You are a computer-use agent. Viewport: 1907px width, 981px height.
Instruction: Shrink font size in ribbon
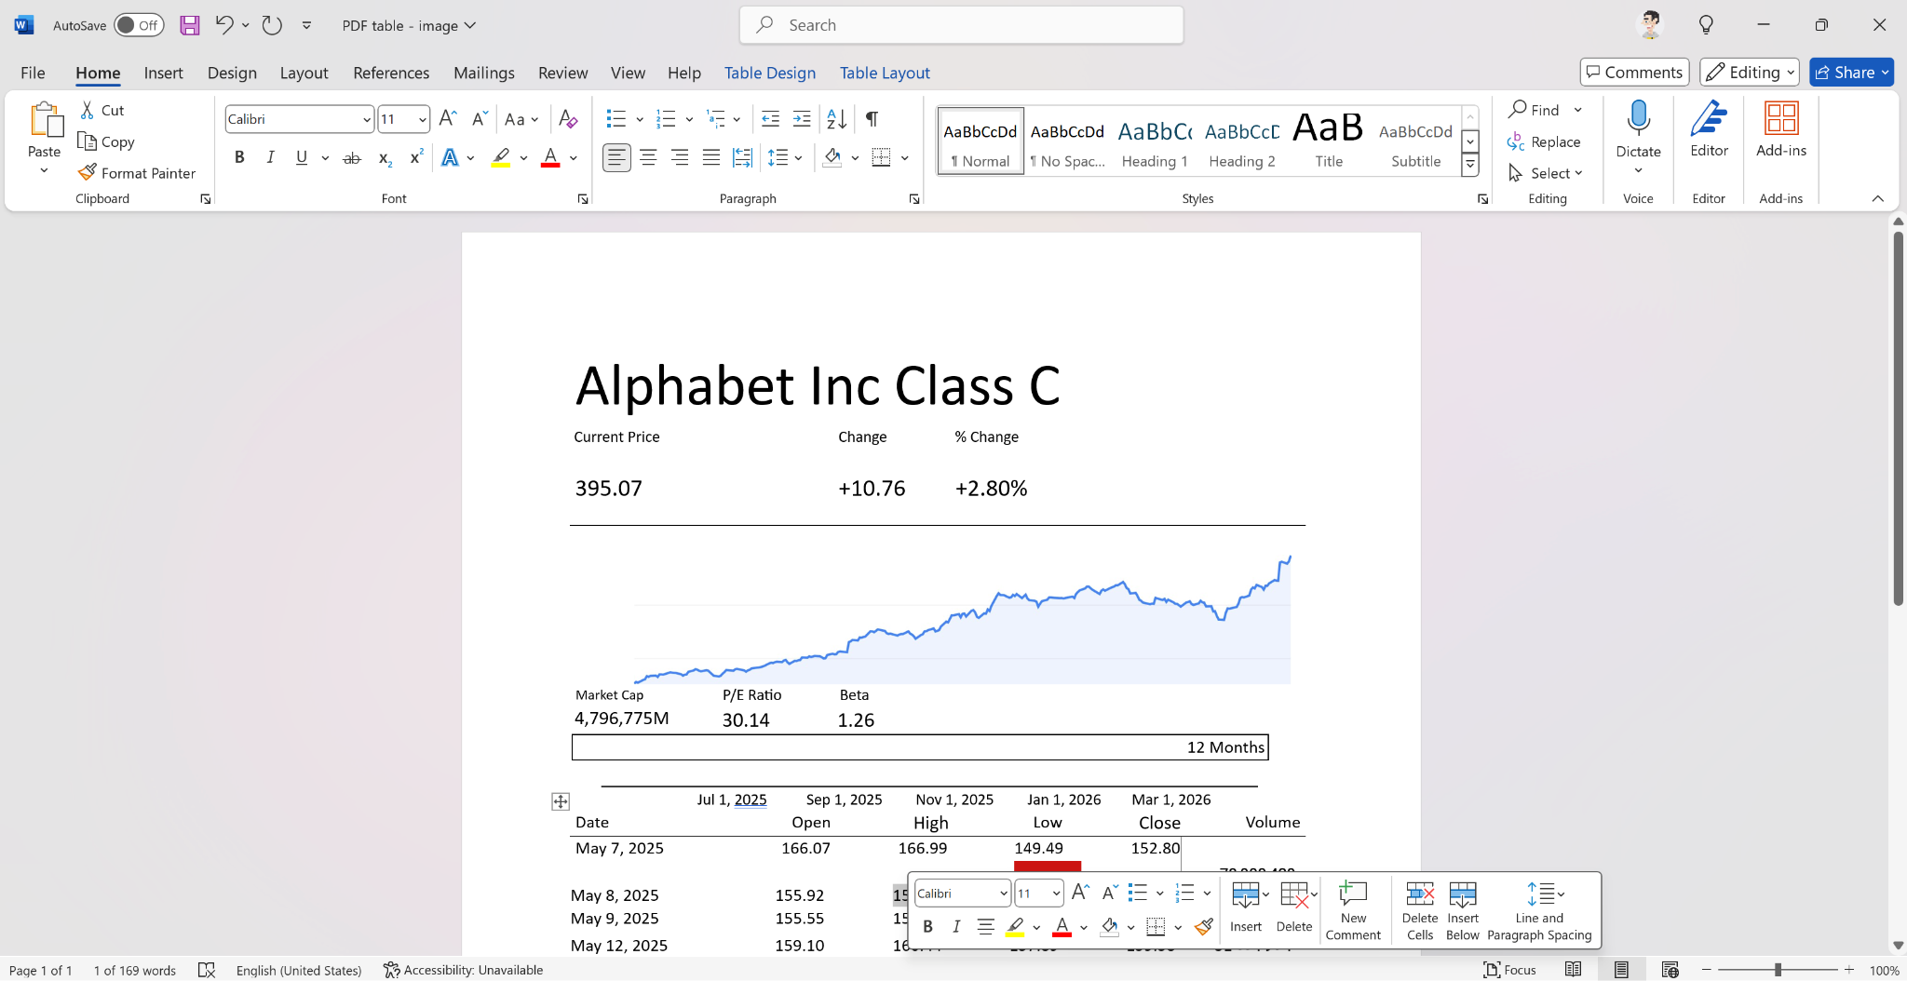coord(480,119)
